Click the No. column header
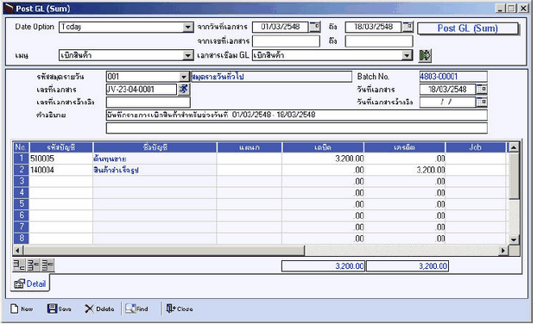 [x=22, y=147]
